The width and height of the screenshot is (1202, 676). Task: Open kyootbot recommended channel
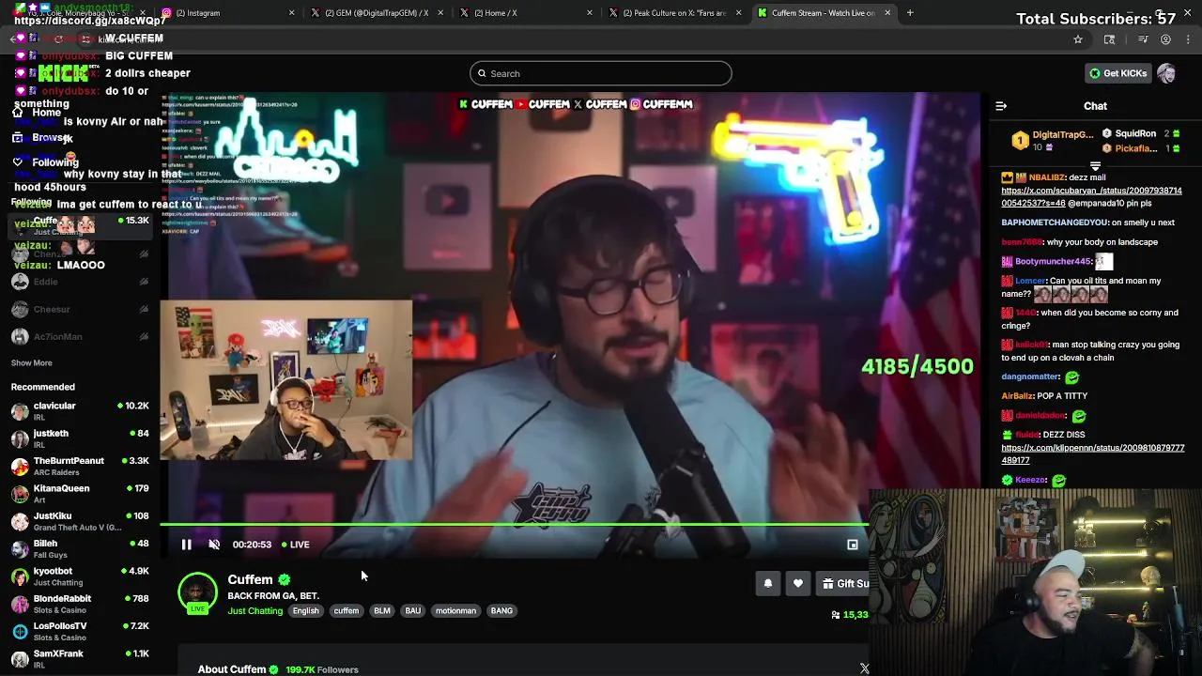tap(80, 576)
